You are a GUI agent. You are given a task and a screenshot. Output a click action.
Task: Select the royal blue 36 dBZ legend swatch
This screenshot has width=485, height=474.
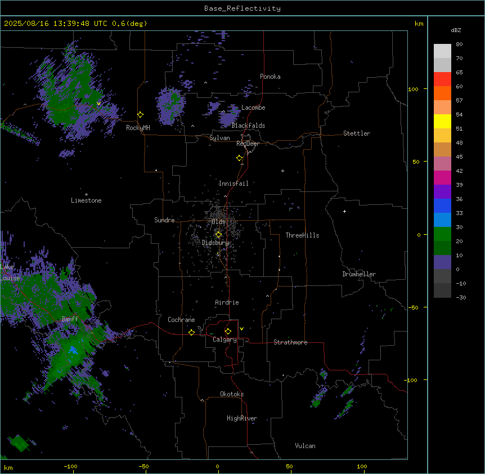(442, 205)
